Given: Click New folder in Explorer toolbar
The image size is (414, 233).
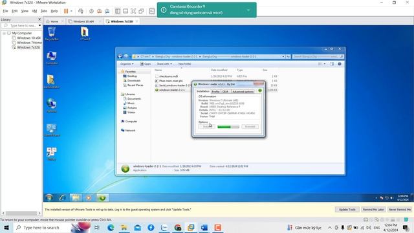Looking at the screenshot, I should (x=184, y=64).
